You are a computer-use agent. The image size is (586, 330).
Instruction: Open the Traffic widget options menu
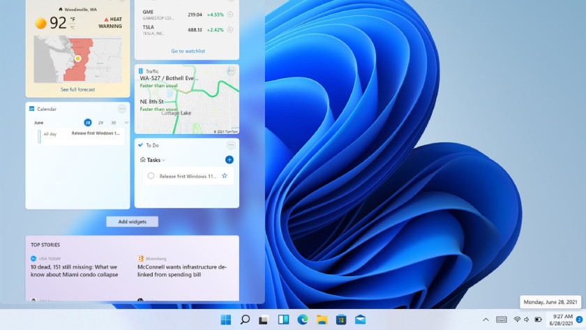click(231, 71)
